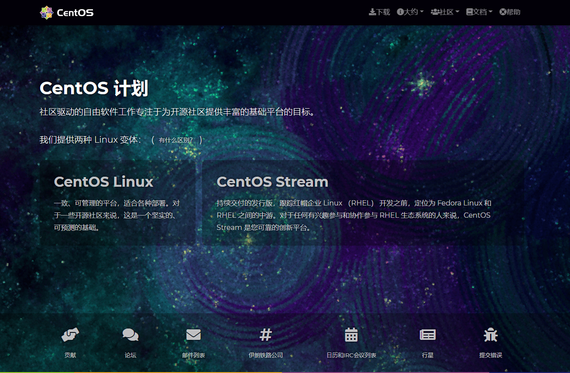Screen dimensions: 570x373
Task: Click the people icon beside 社区
Action: [x=435, y=12]
